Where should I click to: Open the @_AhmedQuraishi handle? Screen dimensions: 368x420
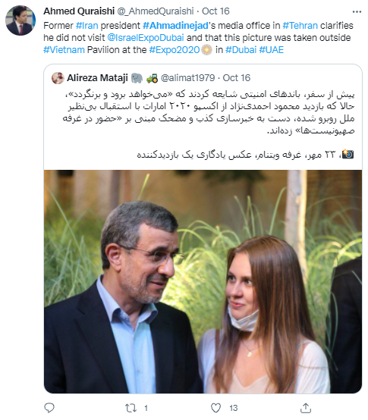[x=156, y=11]
